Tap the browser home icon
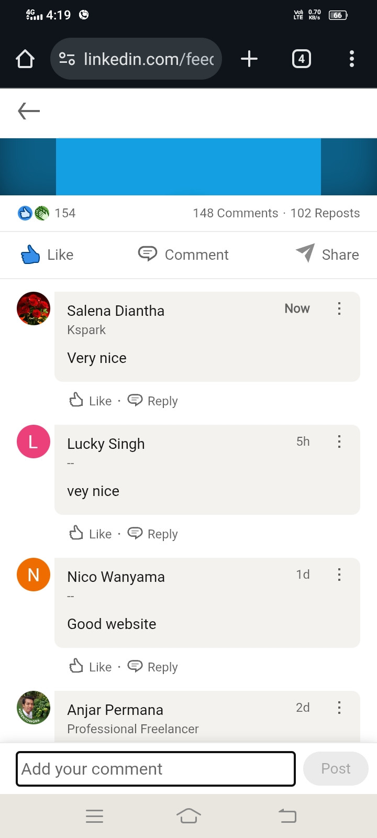The width and height of the screenshot is (377, 838). click(25, 59)
